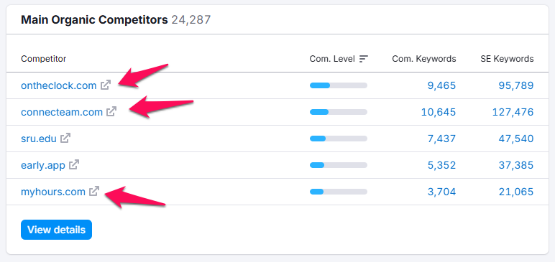
Task: Select the sru.edu competitor link
Action: [x=39, y=139]
